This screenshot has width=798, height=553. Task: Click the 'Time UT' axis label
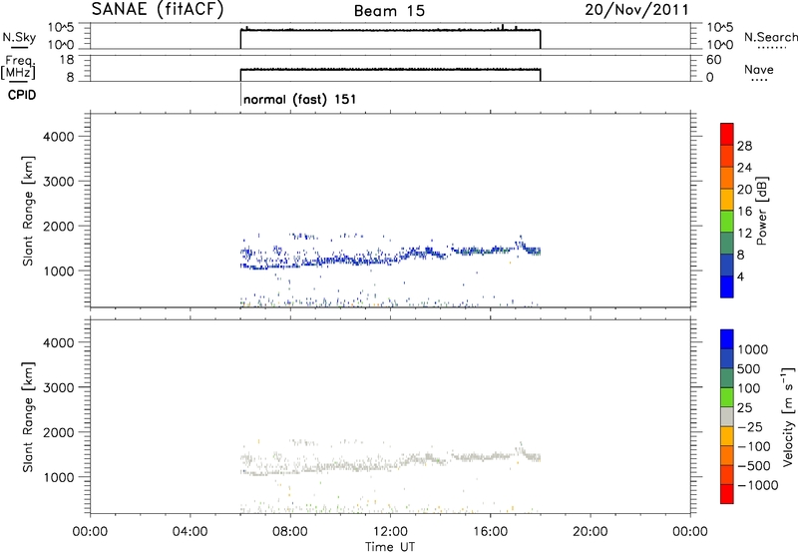point(390,547)
